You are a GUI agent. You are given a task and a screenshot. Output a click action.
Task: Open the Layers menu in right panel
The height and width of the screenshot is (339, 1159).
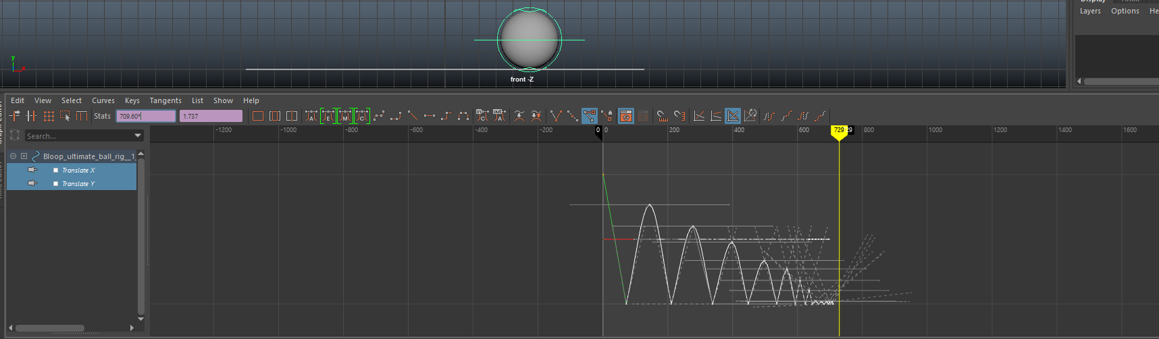click(x=1090, y=11)
